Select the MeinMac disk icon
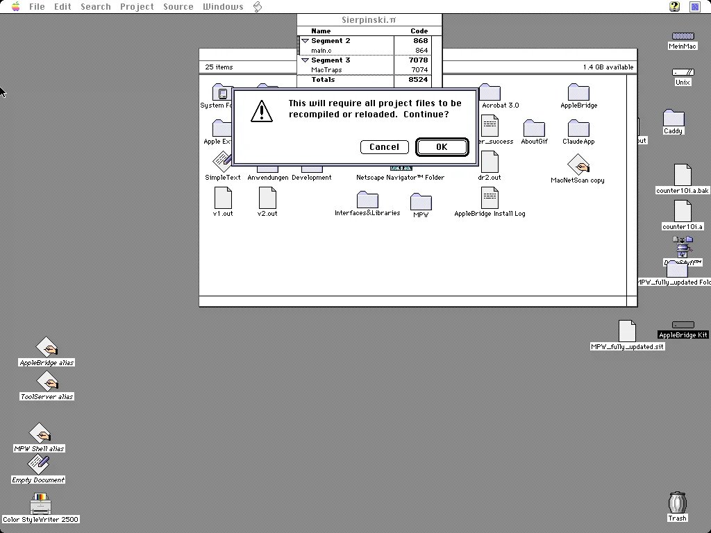Viewport: 711px width, 533px height. pos(683,36)
